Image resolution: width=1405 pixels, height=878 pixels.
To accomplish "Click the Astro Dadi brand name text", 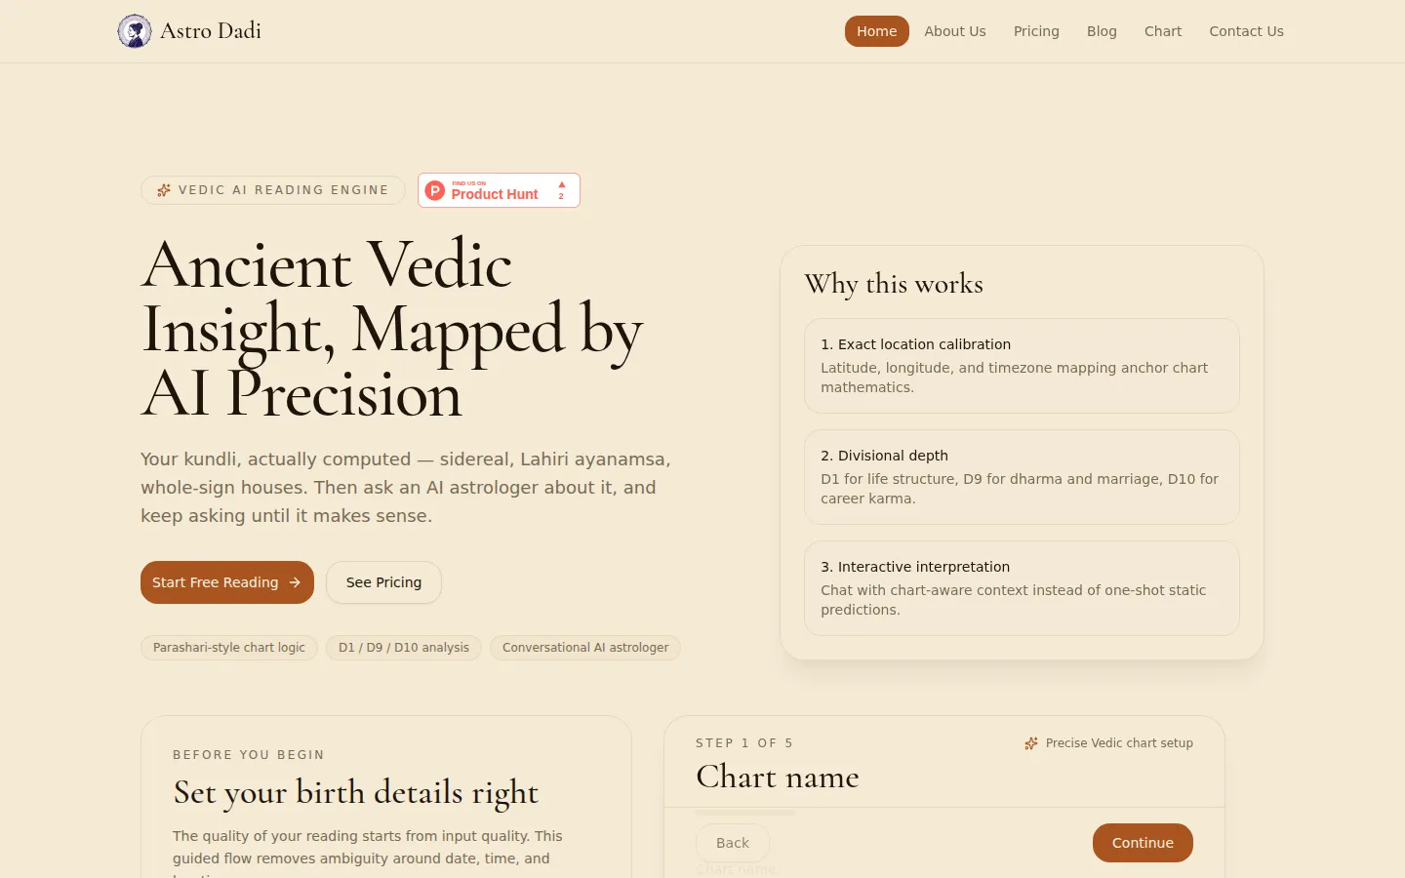I will [211, 31].
